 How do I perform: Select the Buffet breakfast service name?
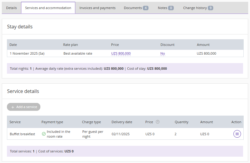tap(22, 134)
